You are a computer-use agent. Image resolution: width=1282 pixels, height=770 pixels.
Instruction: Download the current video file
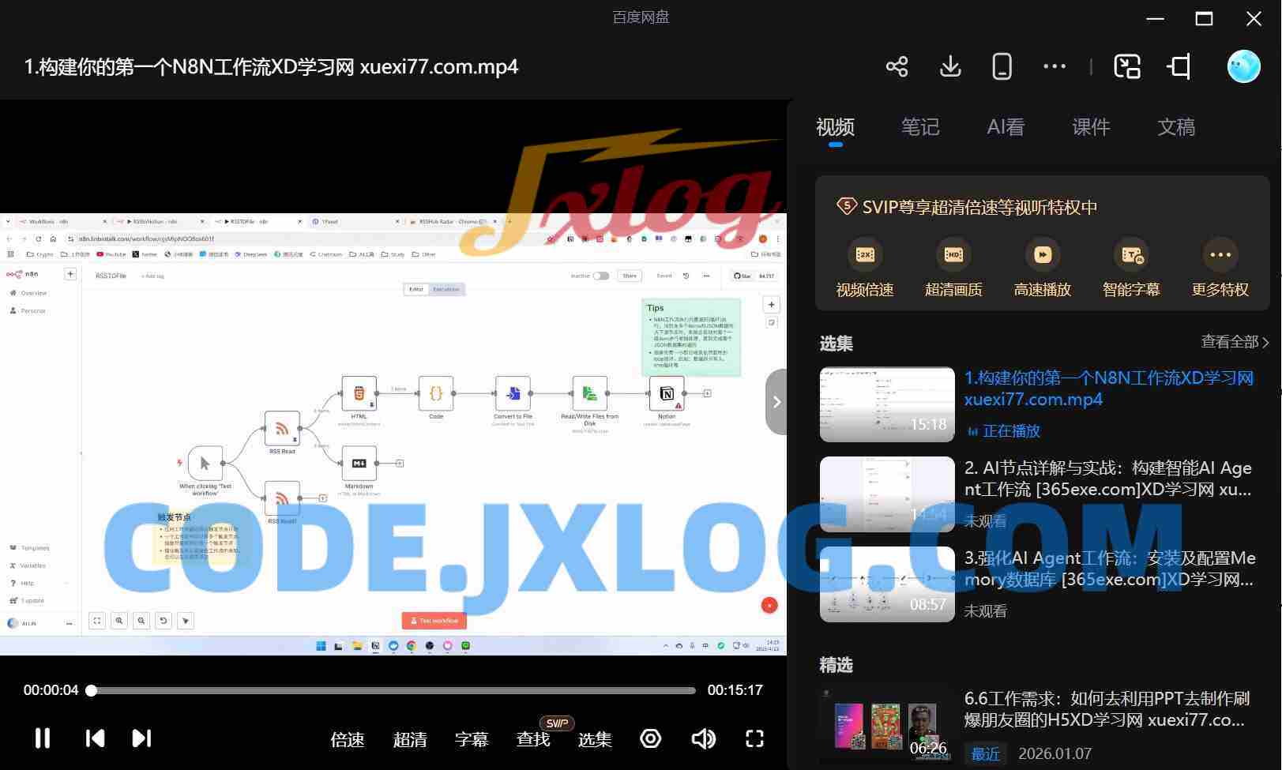(x=950, y=66)
